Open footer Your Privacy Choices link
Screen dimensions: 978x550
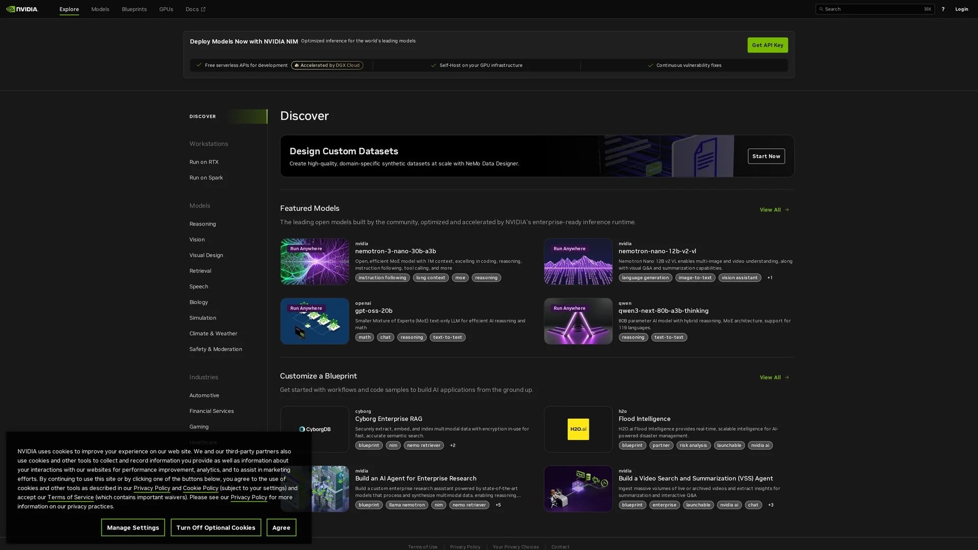[x=515, y=547]
